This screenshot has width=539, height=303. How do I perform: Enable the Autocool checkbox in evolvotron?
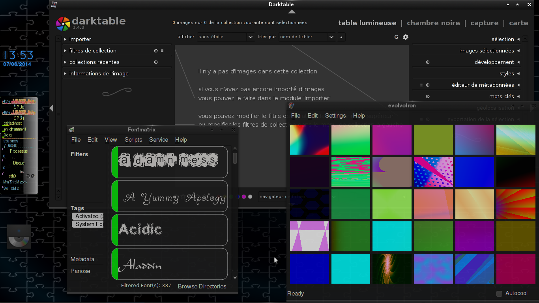(499, 294)
